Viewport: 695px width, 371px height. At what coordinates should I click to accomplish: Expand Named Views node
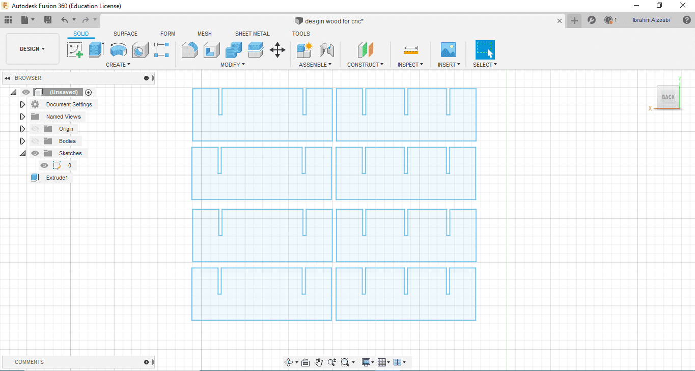tap(22, 117)
